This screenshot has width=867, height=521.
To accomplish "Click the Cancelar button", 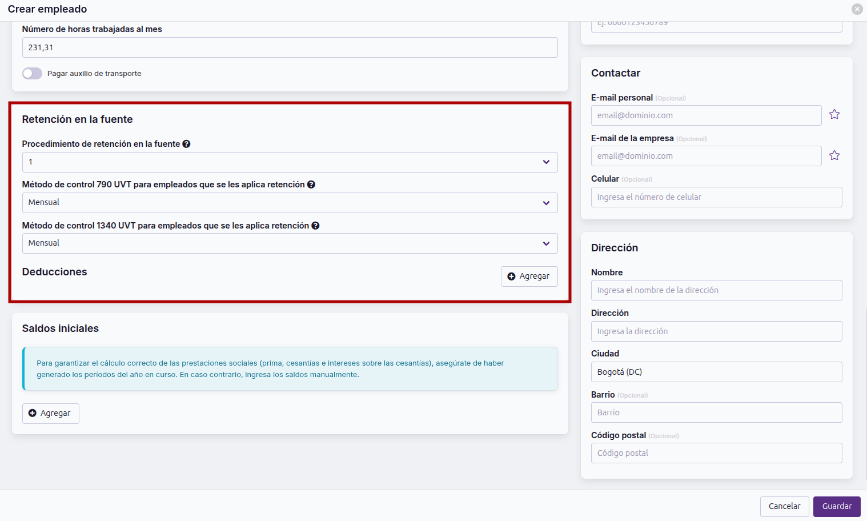I will click(784, 507).
